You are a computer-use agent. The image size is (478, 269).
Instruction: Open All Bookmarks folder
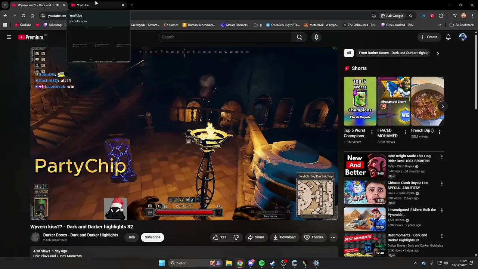(462, 25)
